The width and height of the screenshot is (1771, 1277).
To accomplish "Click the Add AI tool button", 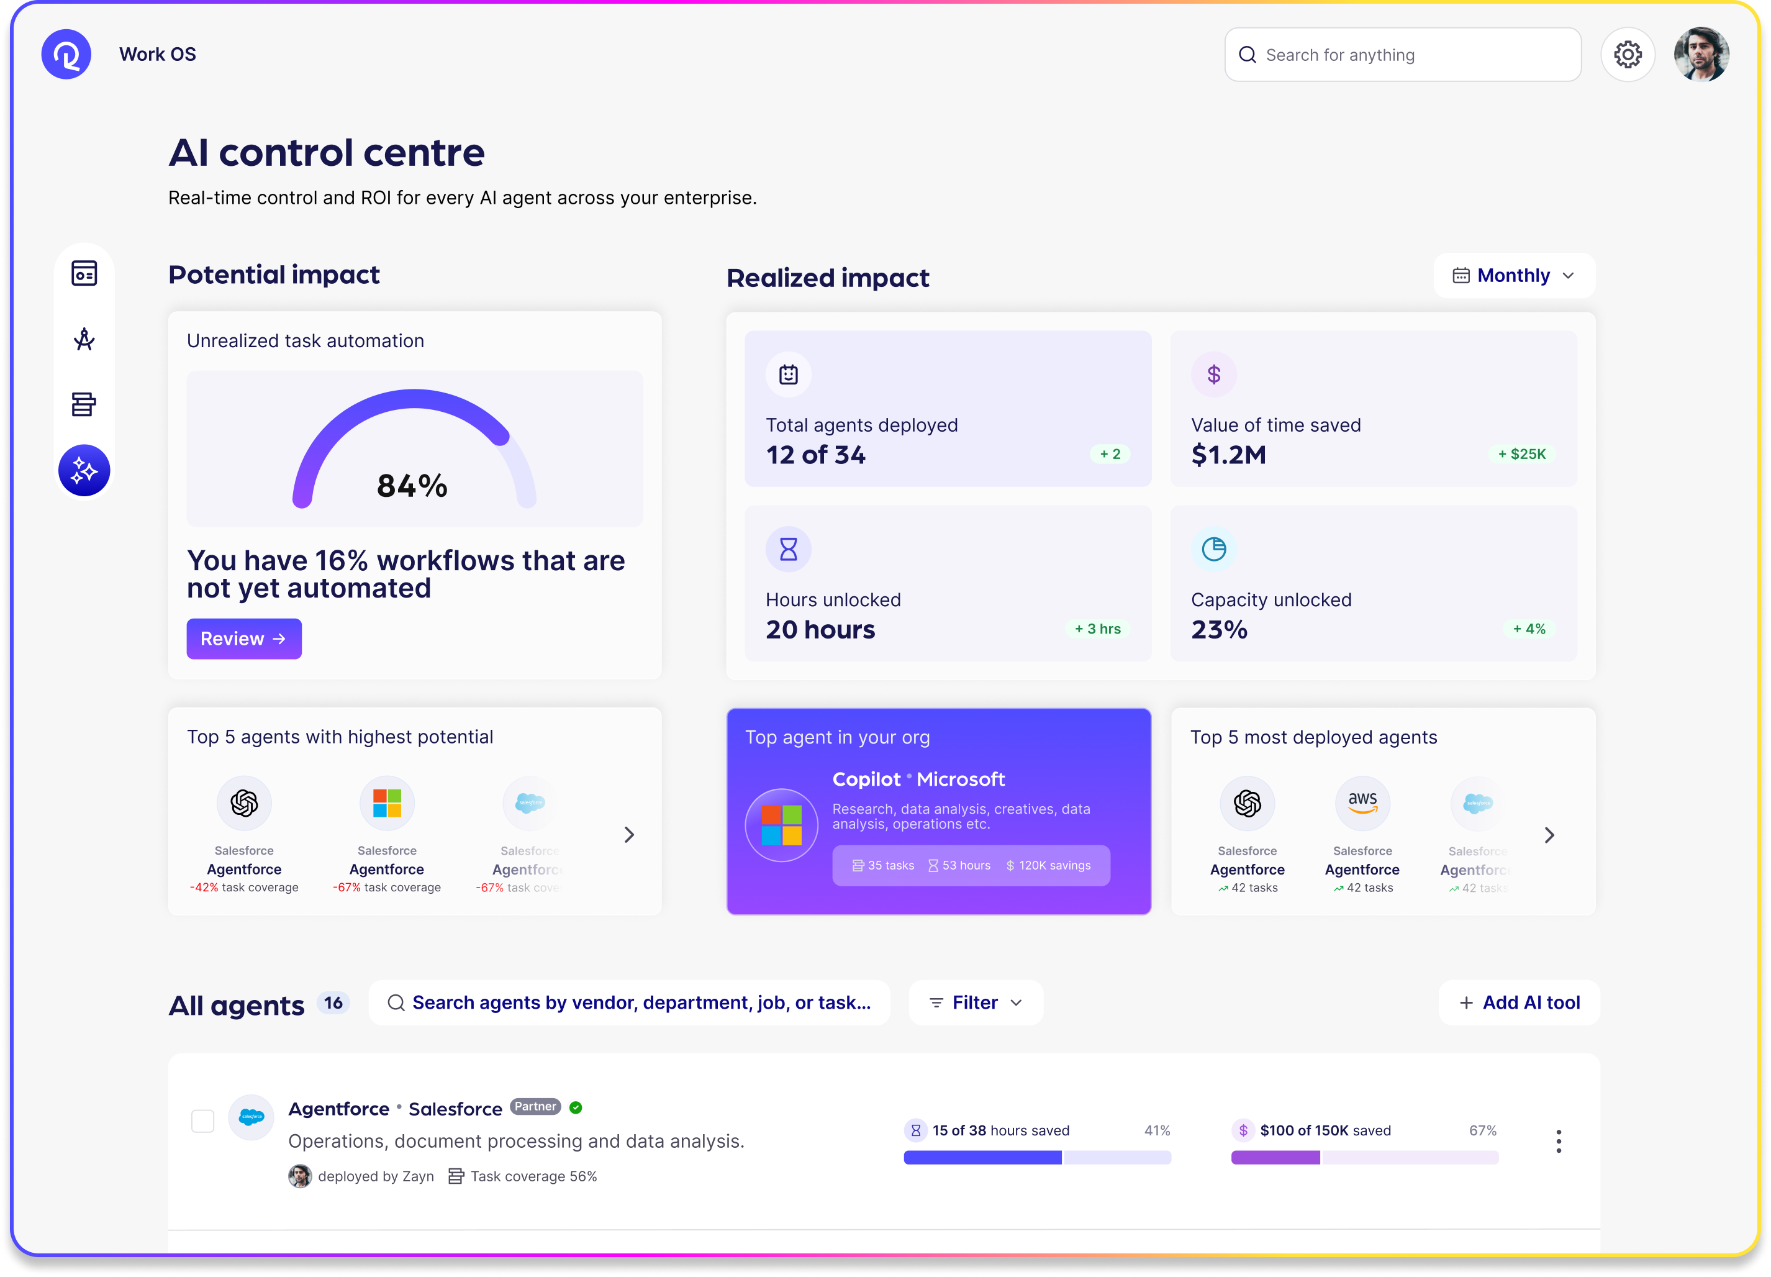I will click(1520, 1003).
